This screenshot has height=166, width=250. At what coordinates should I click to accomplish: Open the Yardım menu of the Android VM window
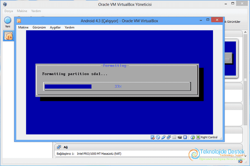click(69, 27)
